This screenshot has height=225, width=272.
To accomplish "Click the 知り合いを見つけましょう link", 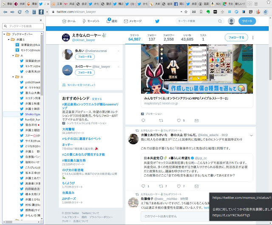I will [81, 85].
